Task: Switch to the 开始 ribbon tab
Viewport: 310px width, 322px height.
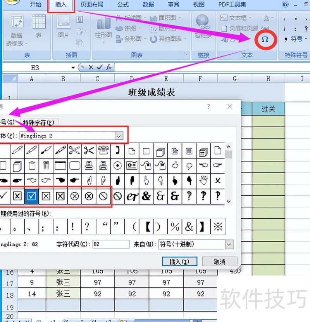Action: [35, 5]
